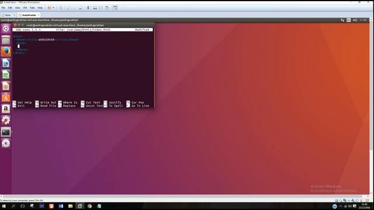Open the VMware File menu
This screenshot has width=374, height=210.
point(3,8)
